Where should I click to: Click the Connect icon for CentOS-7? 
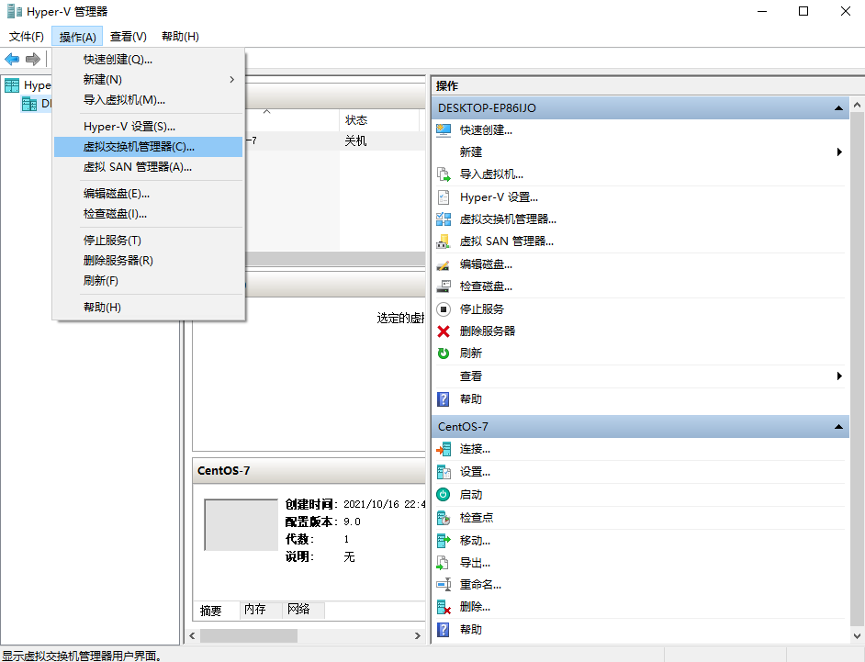pos(444,449)
